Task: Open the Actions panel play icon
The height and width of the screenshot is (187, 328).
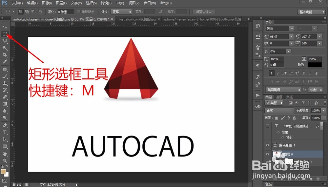Action: click(x=258, y=95)
